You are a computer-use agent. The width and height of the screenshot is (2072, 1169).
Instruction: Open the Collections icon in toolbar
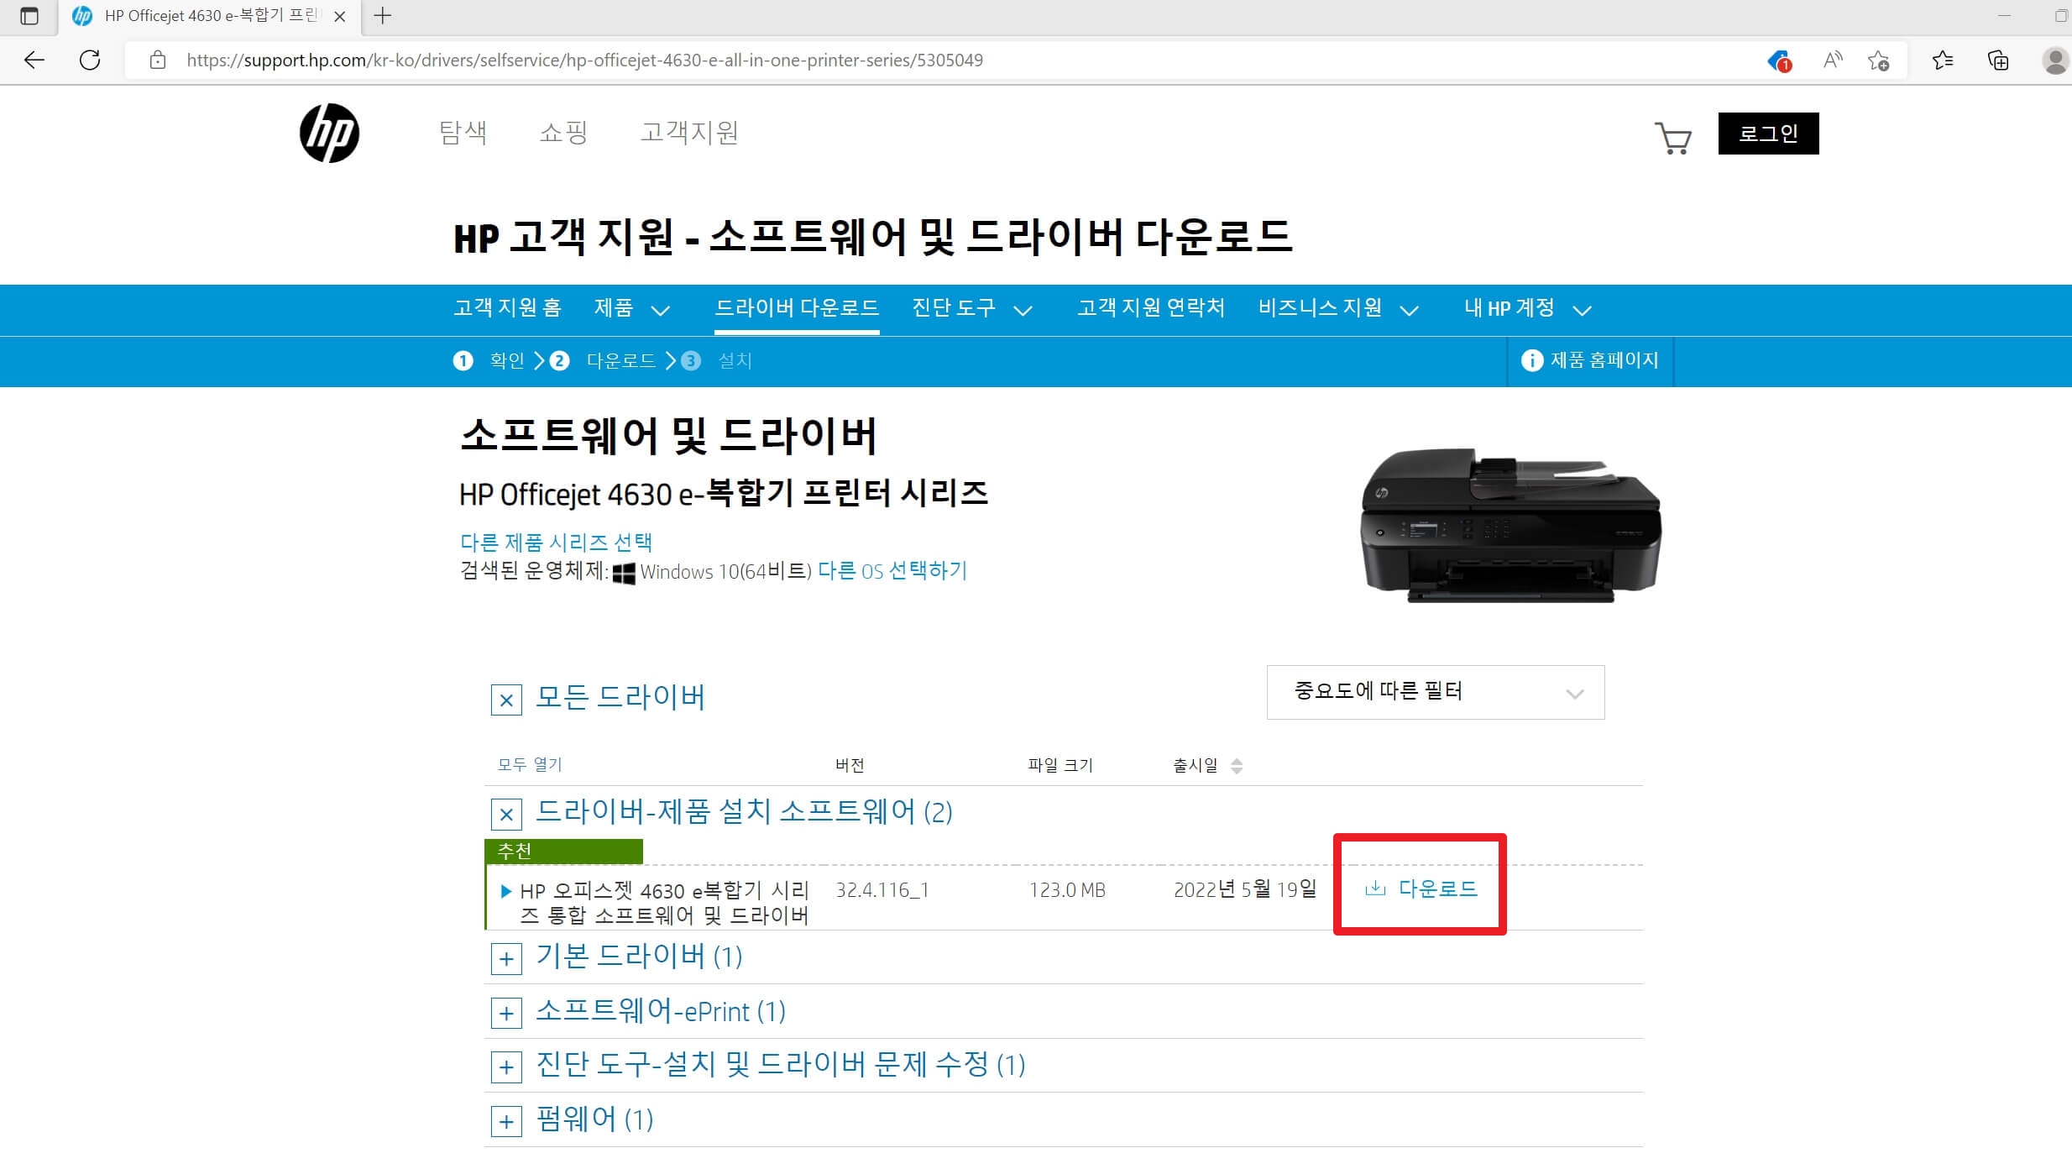click(x=1998, y=60)
